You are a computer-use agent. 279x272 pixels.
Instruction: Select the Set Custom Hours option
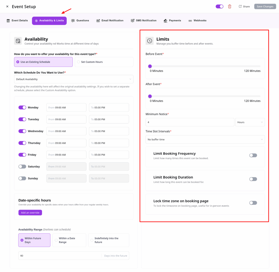[104, 62]
